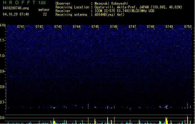The image size is (195, 124).
Task: Click the observer name Masayuki Kobayashi
Action: point(111,3)
